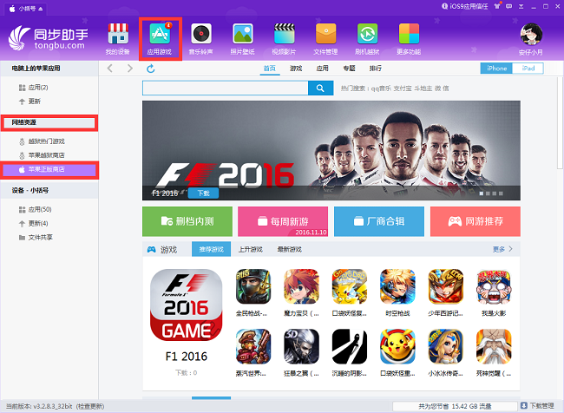Open 每周新游 pink tile

[283, 221]
